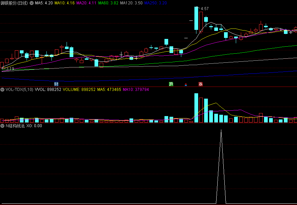Screen dimensions: 297x205
Task: Click the VOLUME: 898252 value
Action: (79, 90)
